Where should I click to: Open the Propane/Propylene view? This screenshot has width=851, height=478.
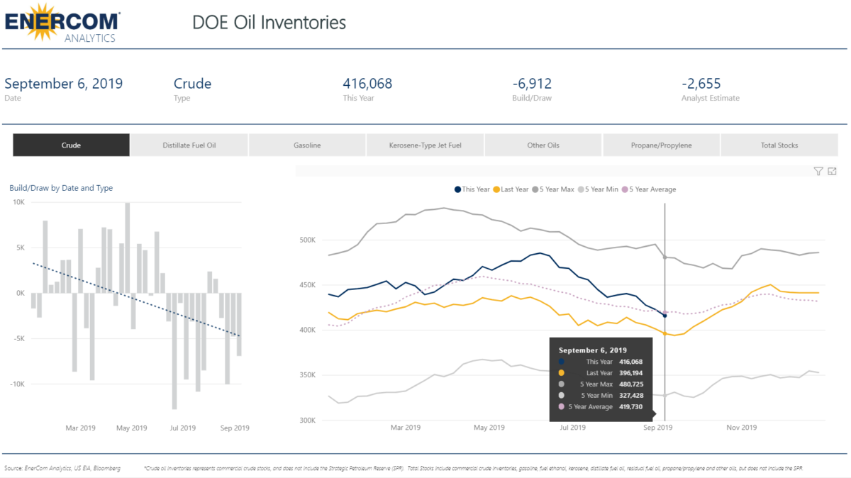pos(661,145)
